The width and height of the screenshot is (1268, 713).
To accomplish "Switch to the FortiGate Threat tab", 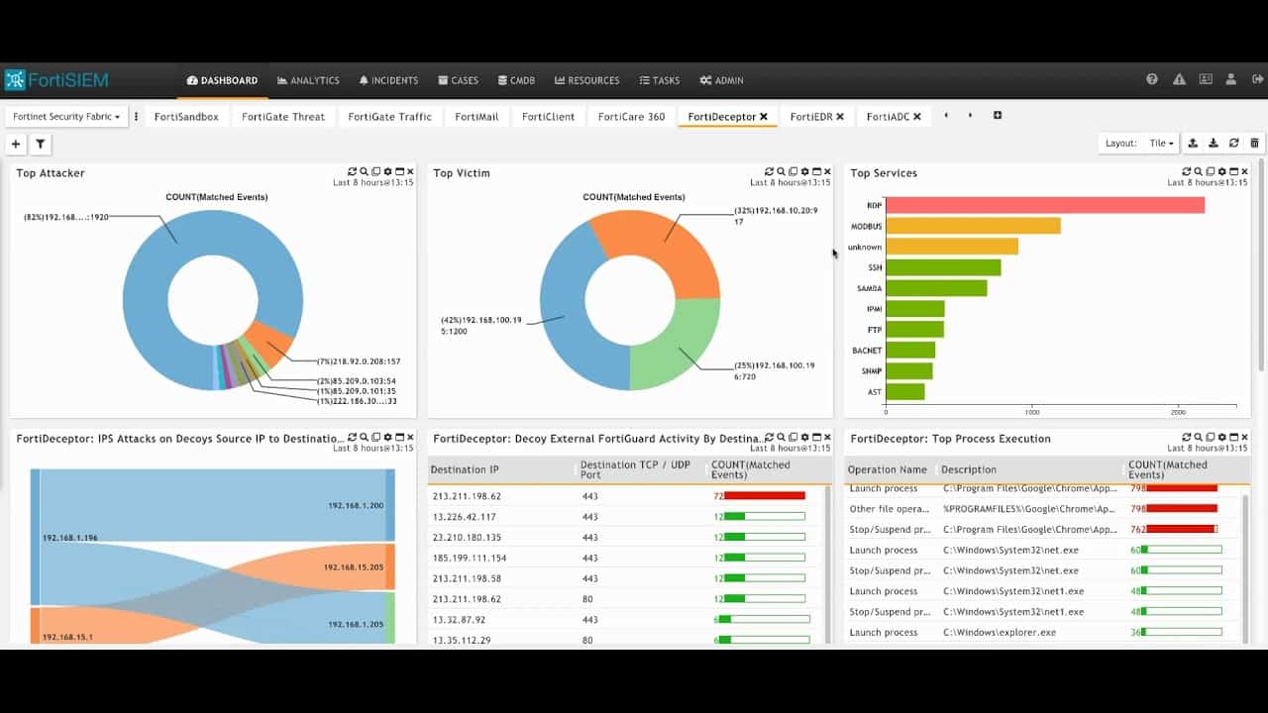I will 283,117.
